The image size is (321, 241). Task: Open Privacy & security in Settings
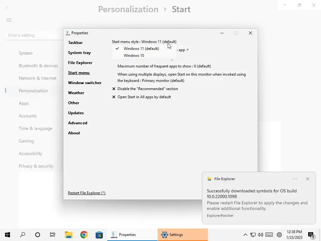36,166
